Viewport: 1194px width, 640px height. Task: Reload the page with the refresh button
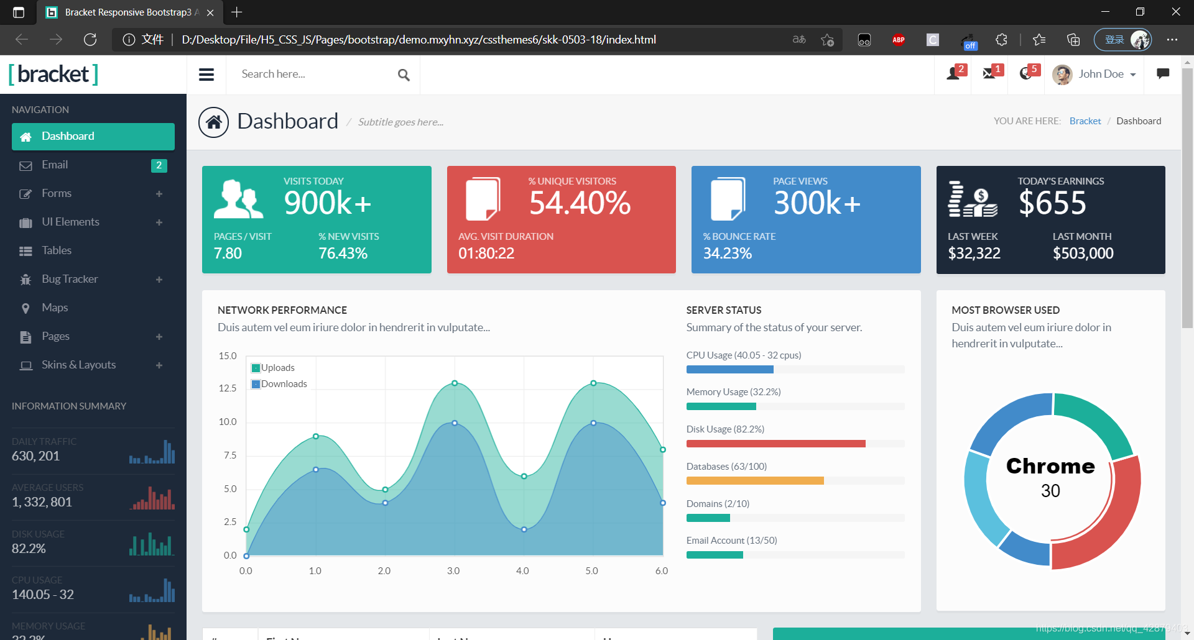point(90,40)
